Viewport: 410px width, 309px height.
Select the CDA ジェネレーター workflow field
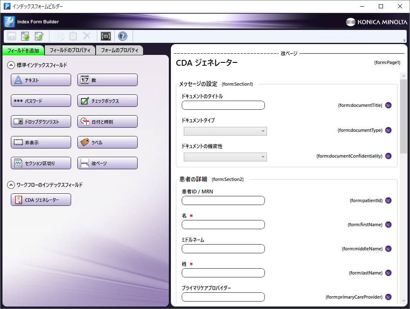pyautogui.click(x=40, y=200)
